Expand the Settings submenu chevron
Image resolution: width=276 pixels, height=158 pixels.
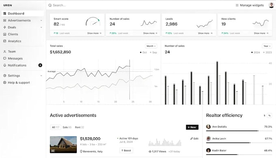pos(41,76)
